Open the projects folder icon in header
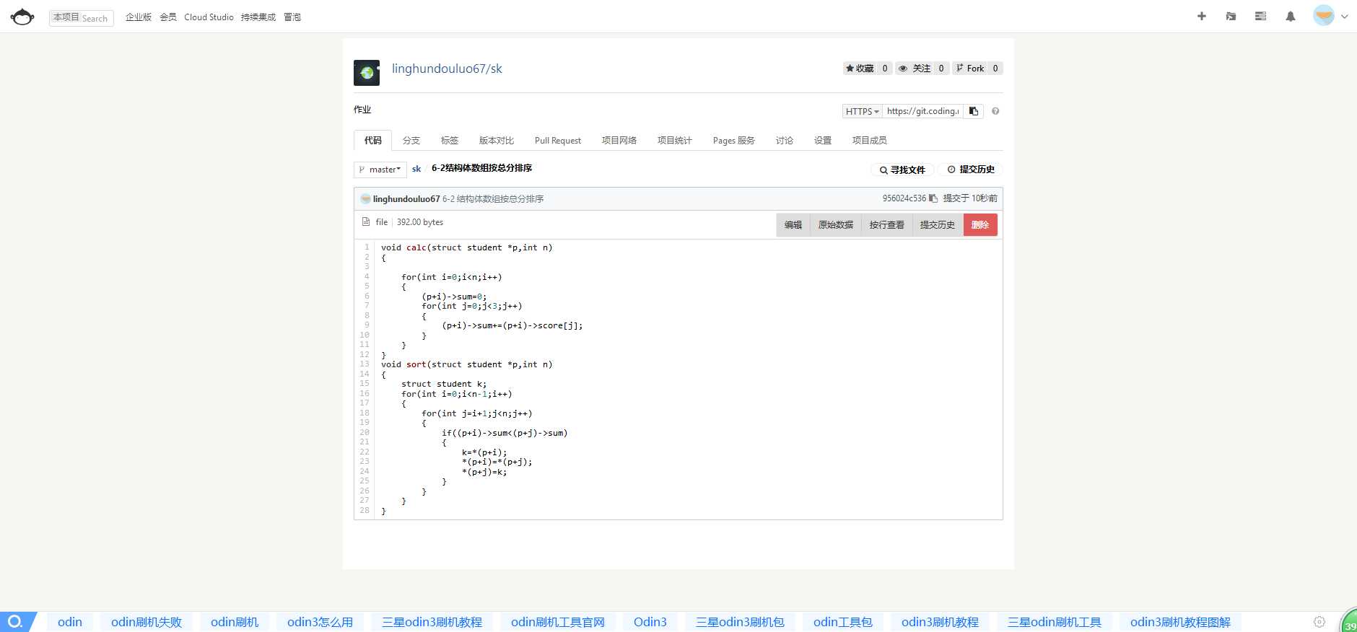Screen dimensions: 1357x632 point(1231,16)
